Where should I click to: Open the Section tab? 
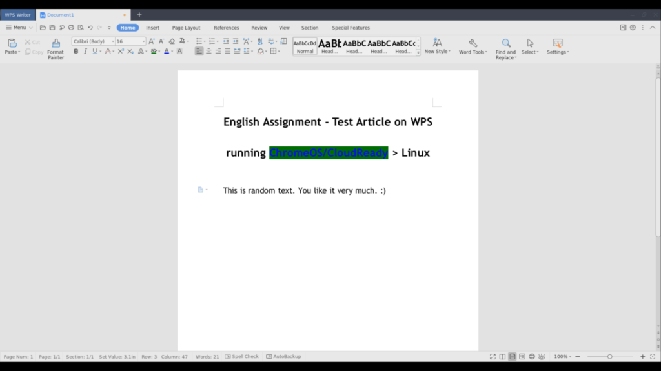click(x=310, y=28)
